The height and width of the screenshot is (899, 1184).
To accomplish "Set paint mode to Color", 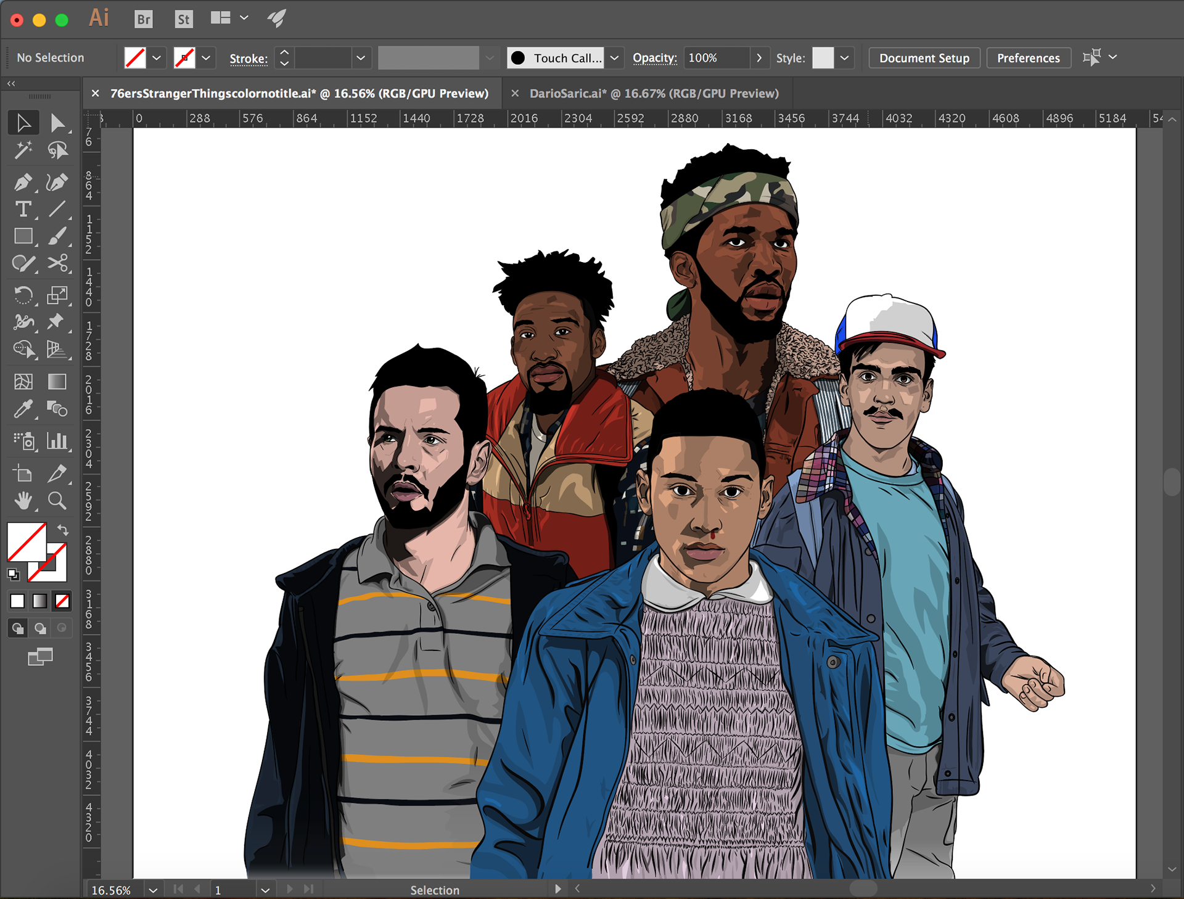I will point(17,601).
